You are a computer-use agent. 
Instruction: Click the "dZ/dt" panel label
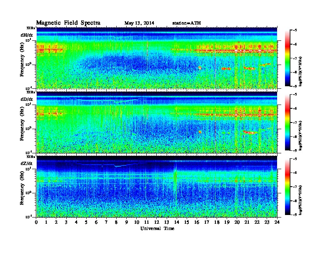click(x=27, y=163)
